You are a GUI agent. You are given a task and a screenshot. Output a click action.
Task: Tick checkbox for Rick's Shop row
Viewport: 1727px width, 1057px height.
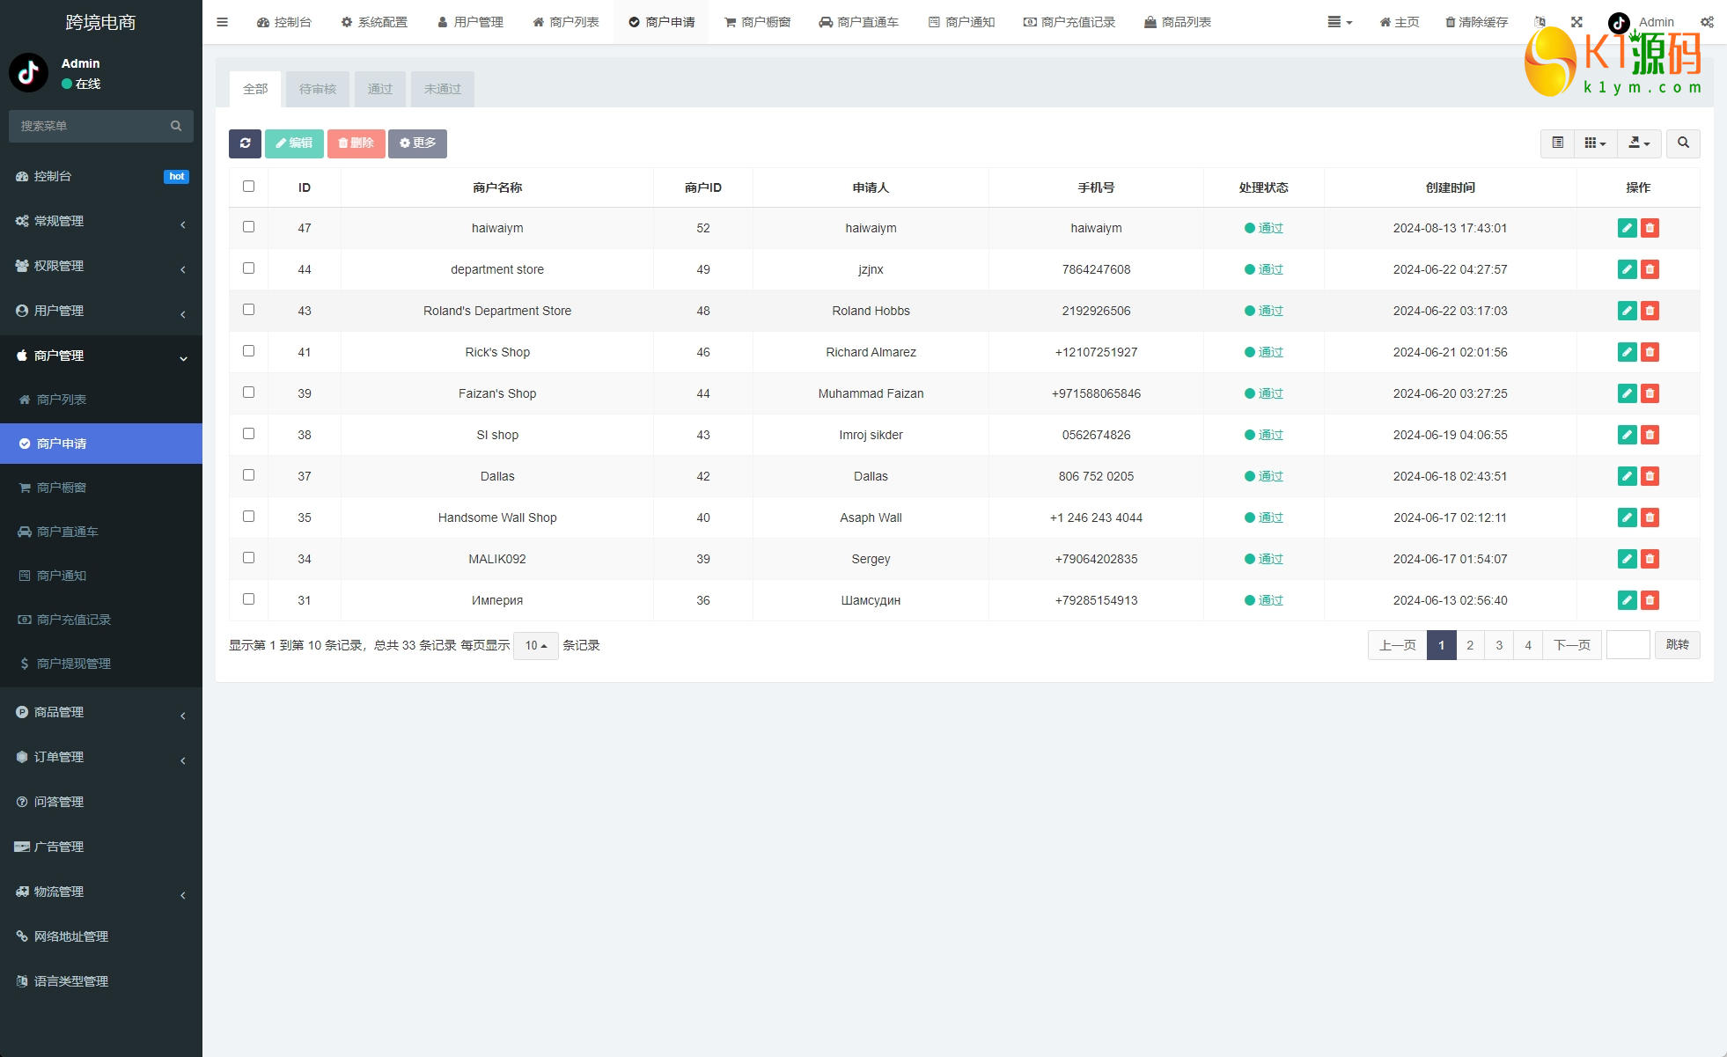[x=248, y=351]
